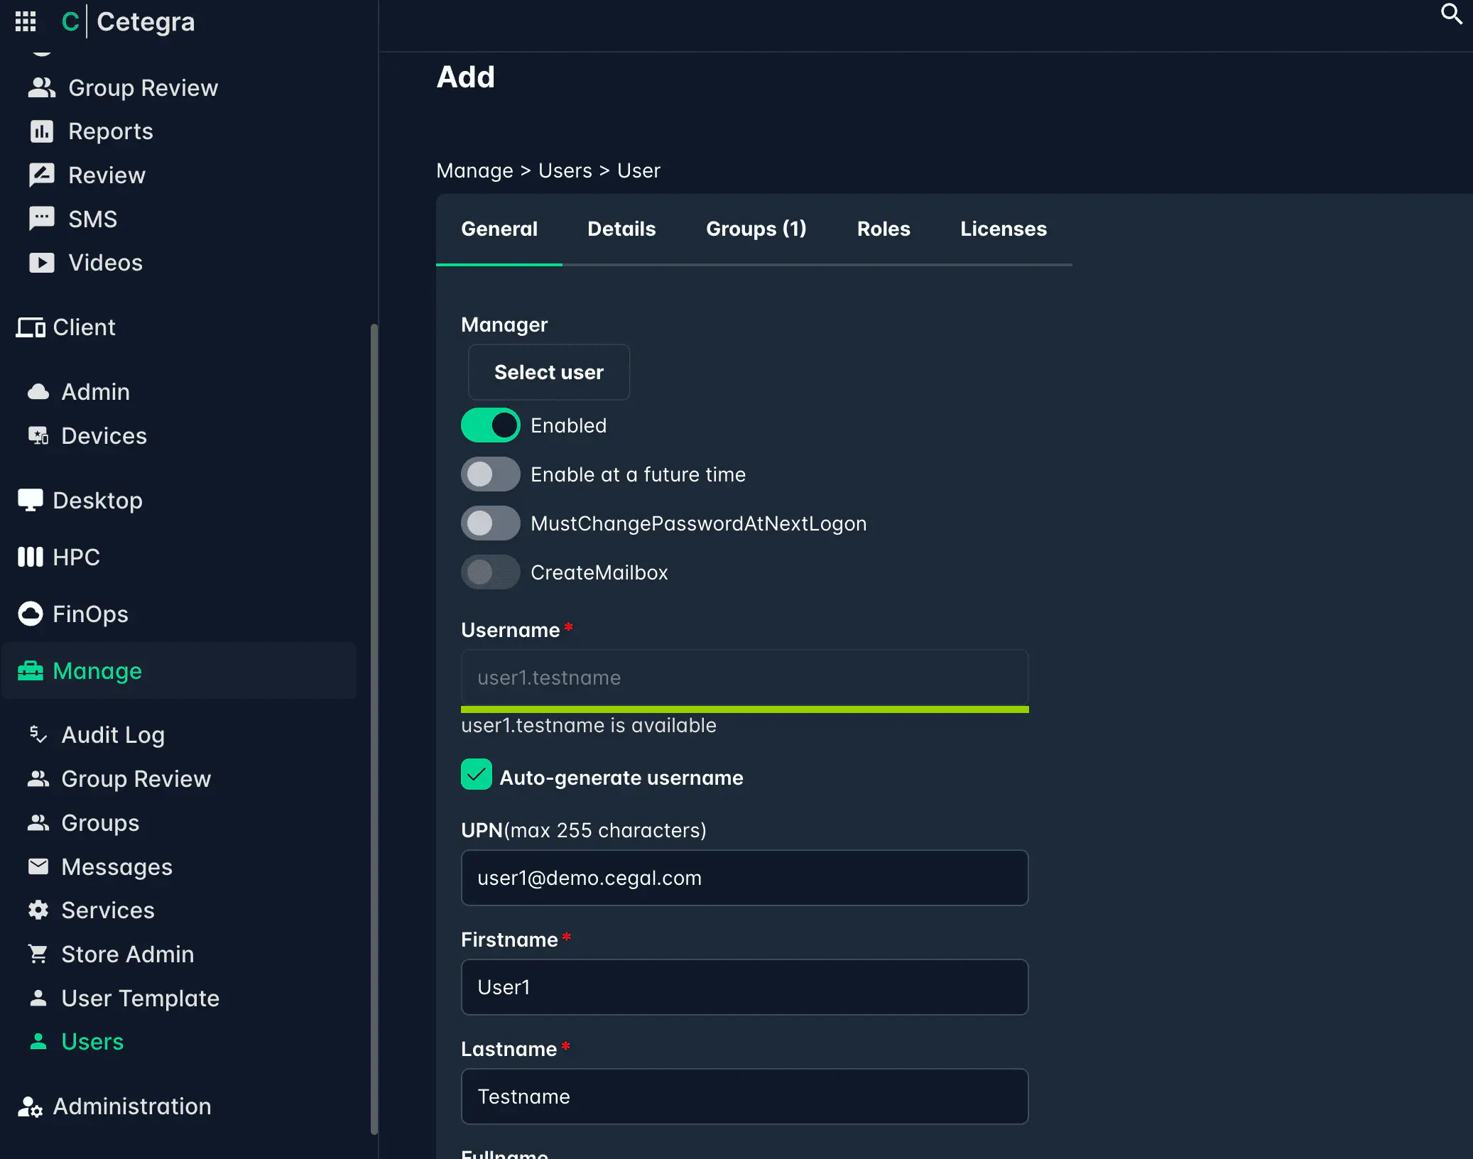Image resolution: width=1473 pixels, height=1159 pixels.
Task: Select the Reports icon in the sidebar
Action: (x=41, y=131)
